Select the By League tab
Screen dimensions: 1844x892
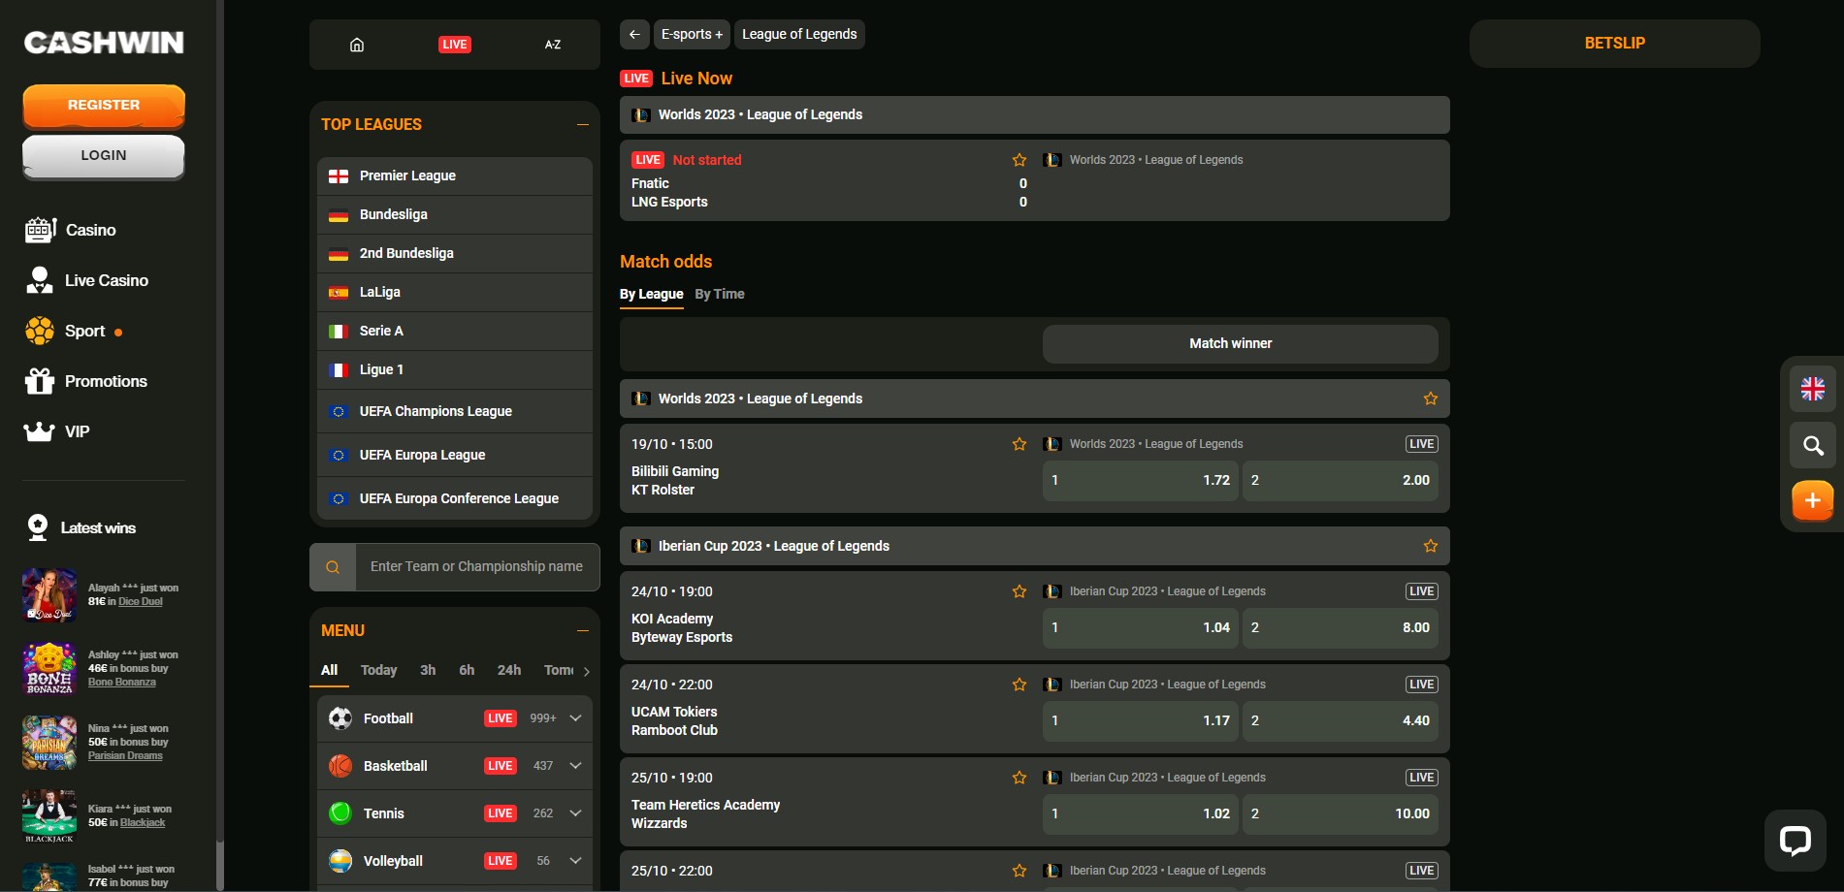point(651,294)
